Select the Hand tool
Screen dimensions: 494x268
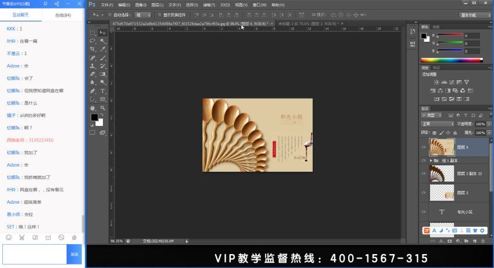click(92, 107)
